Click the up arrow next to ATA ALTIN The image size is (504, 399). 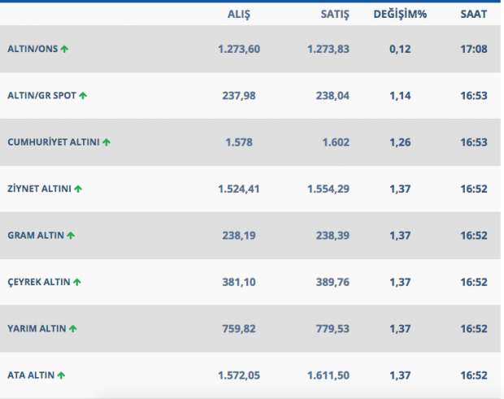pyautogui.click(x=61, y=375)
